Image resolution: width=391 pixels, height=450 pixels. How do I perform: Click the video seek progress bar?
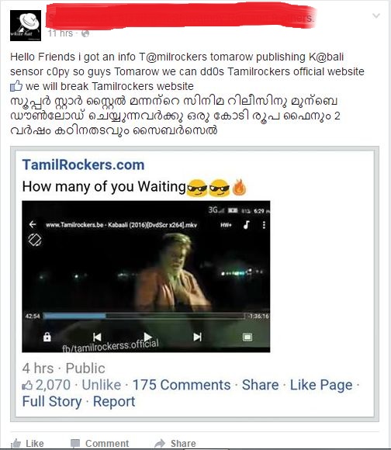(x=144, y=316)
